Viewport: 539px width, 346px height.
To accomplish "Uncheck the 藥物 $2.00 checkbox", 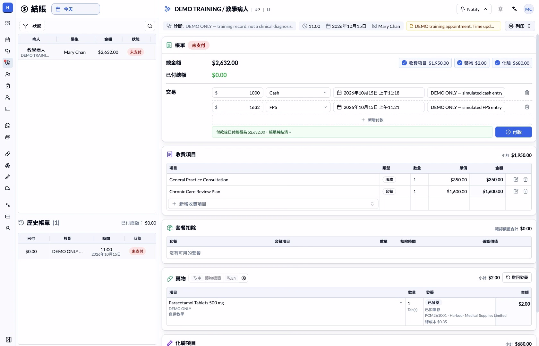I will point(460,63).
